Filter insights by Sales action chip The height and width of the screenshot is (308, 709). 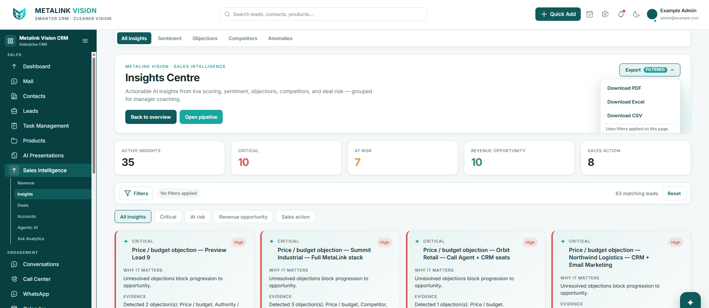pos(296,217)
